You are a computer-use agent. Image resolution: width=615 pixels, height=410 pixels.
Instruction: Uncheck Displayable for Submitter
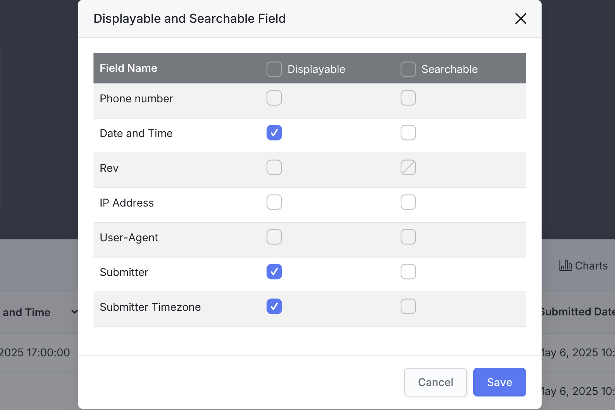pos(274,272)
